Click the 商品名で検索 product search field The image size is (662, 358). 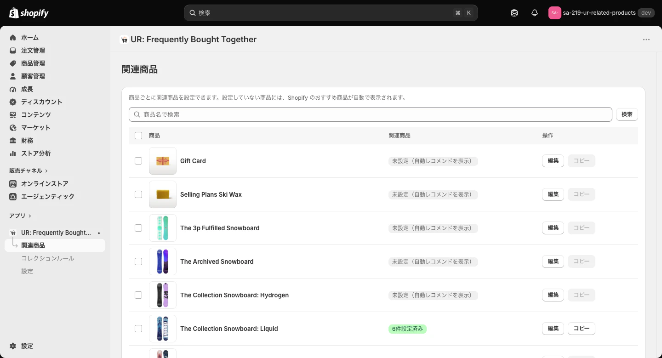tap(371, 114)
